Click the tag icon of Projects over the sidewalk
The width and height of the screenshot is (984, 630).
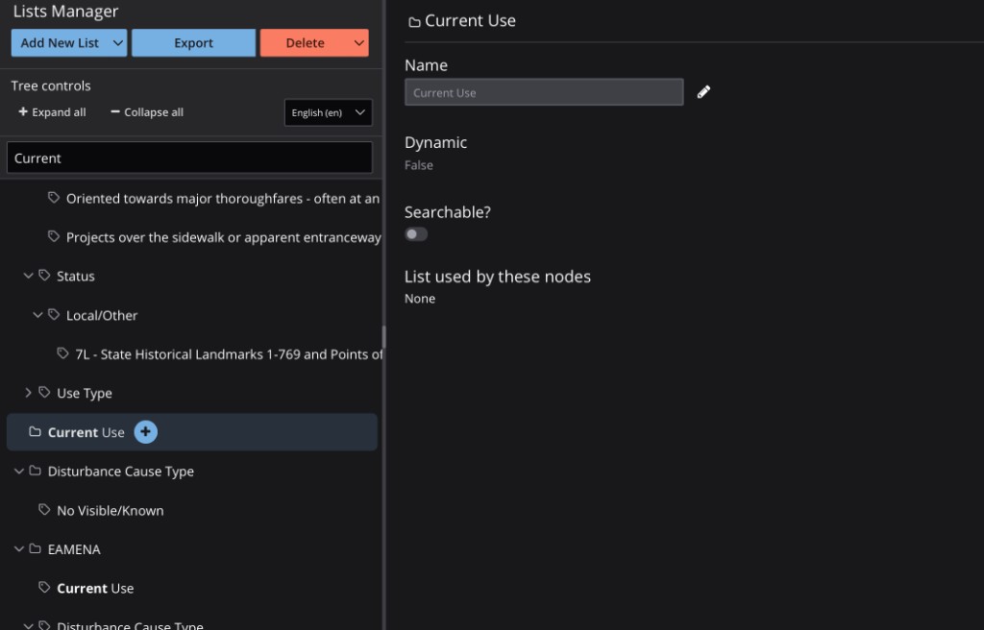pyautogui.click(x=54, y=236)
